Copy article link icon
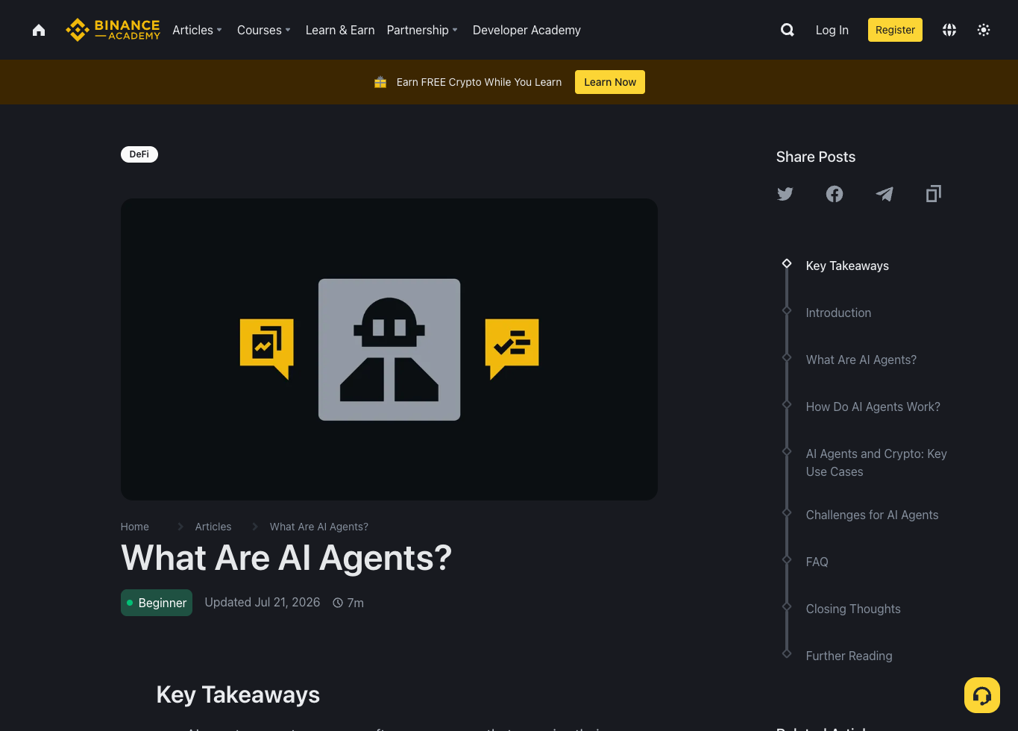Screen dimensions: 1018x731 pos(934,194)
